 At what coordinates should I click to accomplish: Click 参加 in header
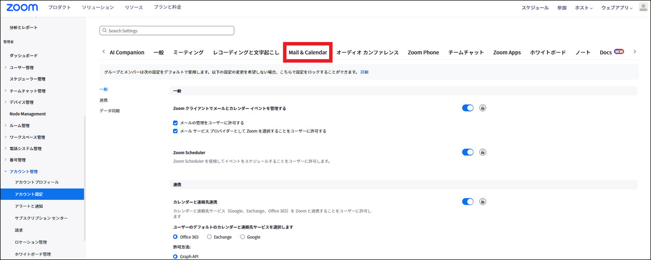(562, 8)
